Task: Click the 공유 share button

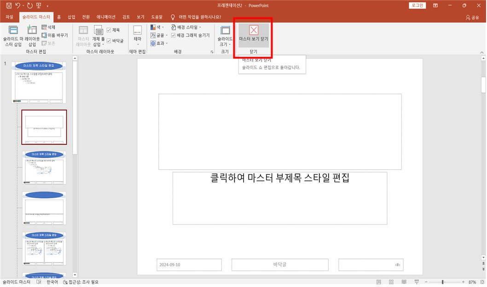Action: pyautogui.click(x=472, y=17)
